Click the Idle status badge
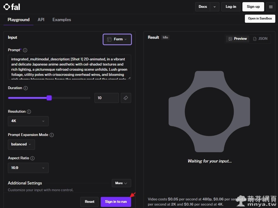278x208 pixels. point(165,37)
